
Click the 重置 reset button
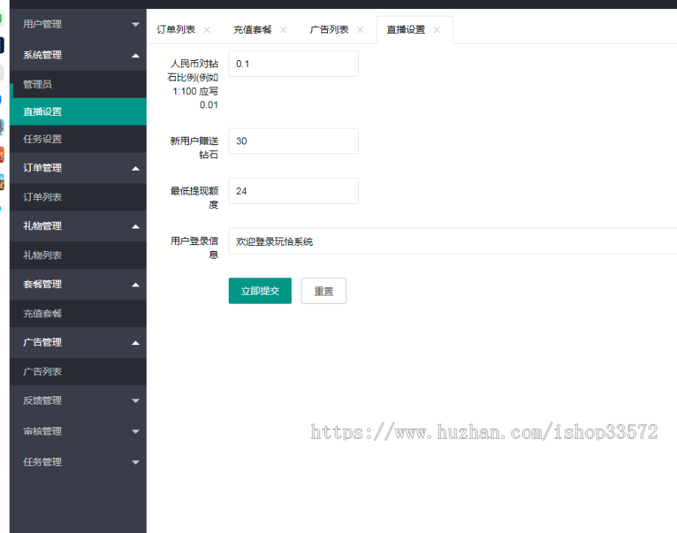coord(323,291)
